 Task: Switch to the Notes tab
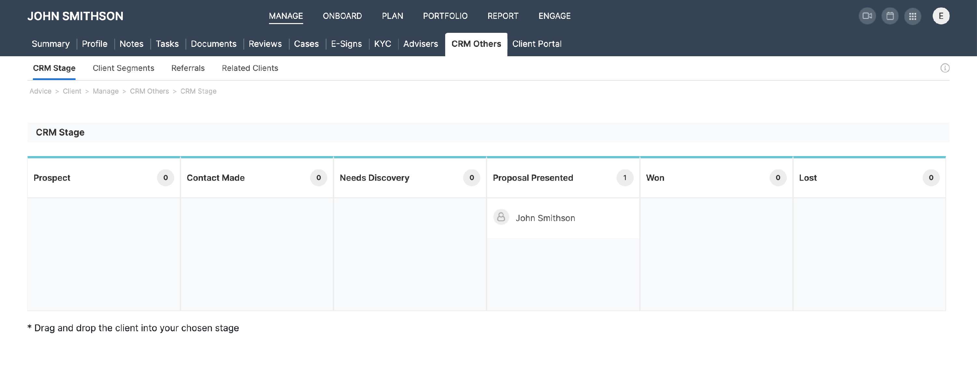coord(132,44)
